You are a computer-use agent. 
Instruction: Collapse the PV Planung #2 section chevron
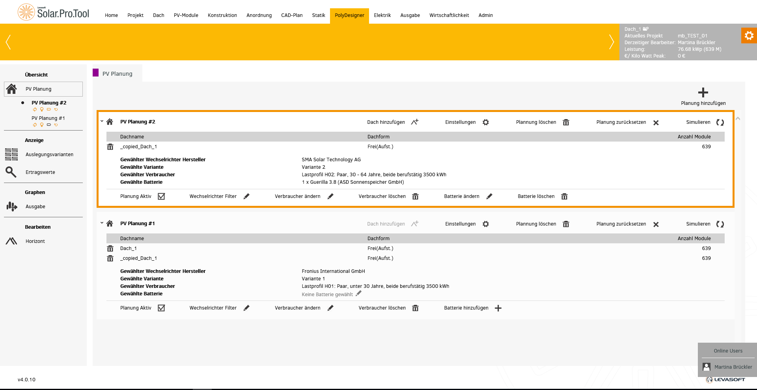[102, 121]
